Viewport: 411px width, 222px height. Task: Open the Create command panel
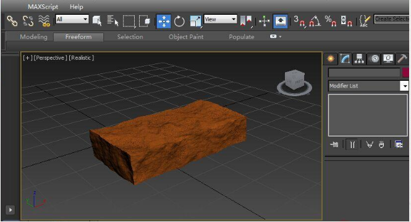tap(331, 59)
